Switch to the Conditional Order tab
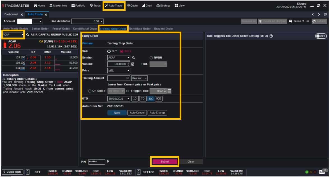Viewport: 329px width, 177px height. 85,29
